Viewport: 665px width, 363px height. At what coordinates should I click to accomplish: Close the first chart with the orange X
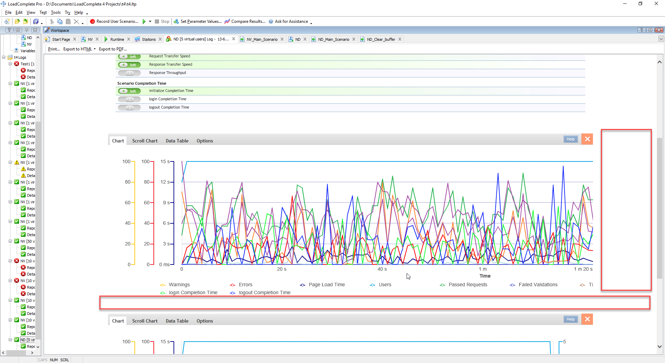(x=587, y=139)
